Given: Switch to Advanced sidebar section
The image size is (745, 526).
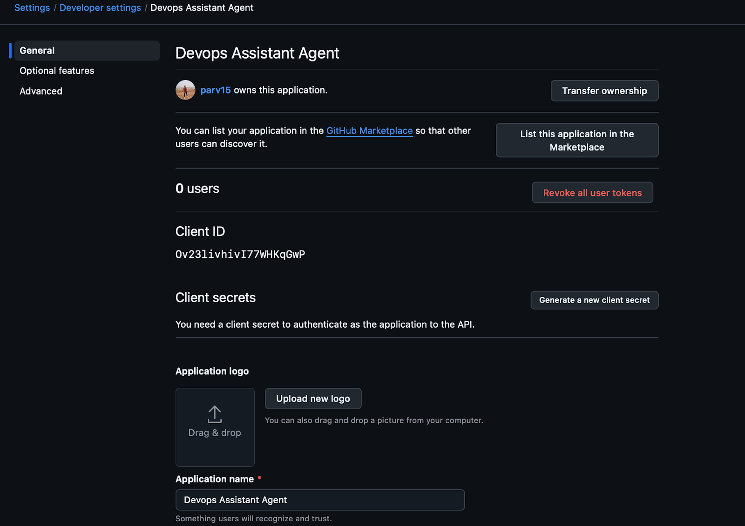Looking at the screenshot, I should click(41, 91).
